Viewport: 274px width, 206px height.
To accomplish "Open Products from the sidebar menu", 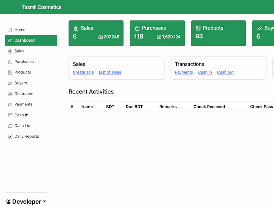I will click(31, 72).
